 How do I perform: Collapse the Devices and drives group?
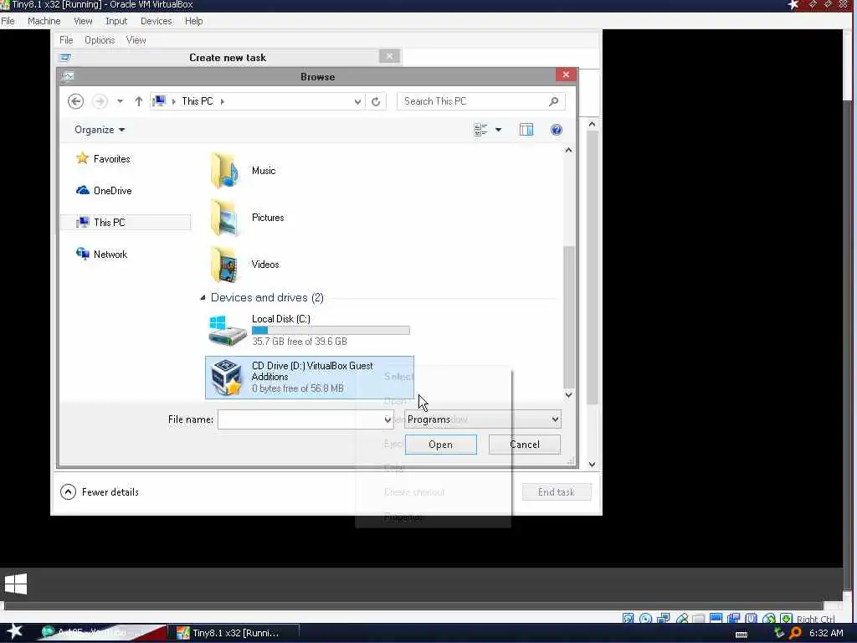click(203, 297)
